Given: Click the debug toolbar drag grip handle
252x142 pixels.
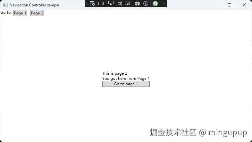Looking at the screenshot, I should [x=87, y=4].
